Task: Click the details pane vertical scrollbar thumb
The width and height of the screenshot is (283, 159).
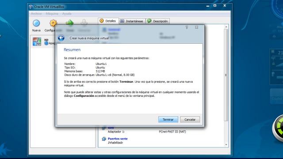Action: (x=226, y=75)
